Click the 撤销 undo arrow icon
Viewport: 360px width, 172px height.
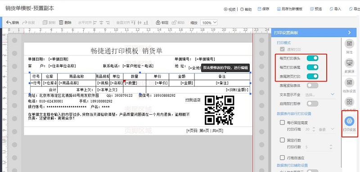pyautogui.click(x=9, y=22)
